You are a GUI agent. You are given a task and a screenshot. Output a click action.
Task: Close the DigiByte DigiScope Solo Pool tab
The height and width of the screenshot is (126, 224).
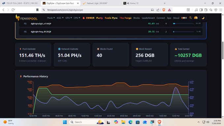click(x=78, y=3)
